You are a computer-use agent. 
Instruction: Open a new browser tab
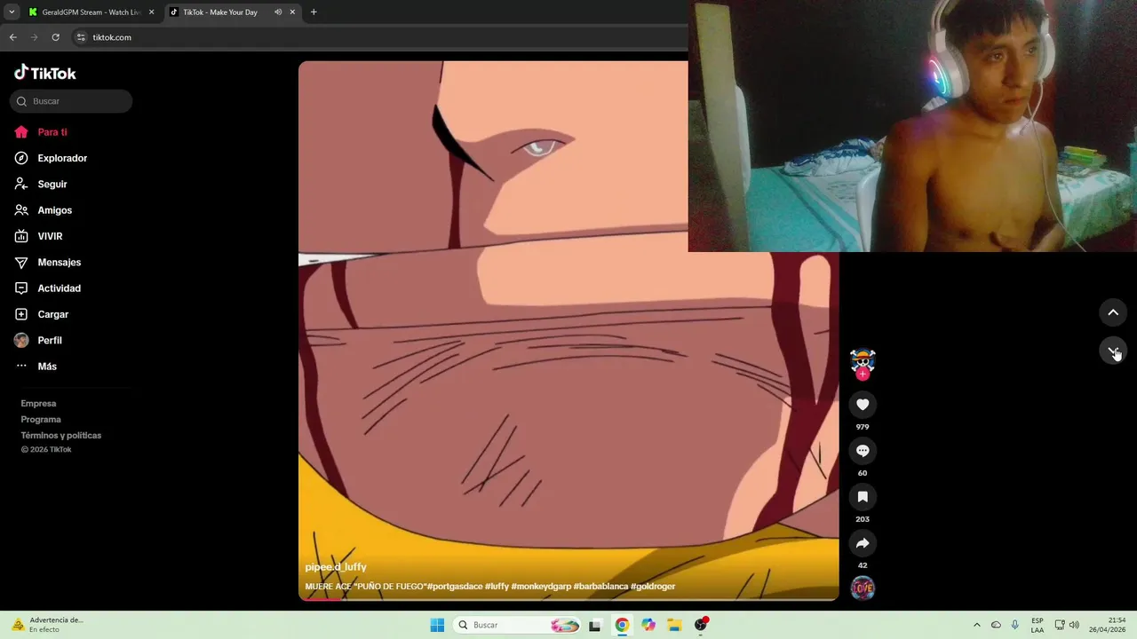click(314, 12)
